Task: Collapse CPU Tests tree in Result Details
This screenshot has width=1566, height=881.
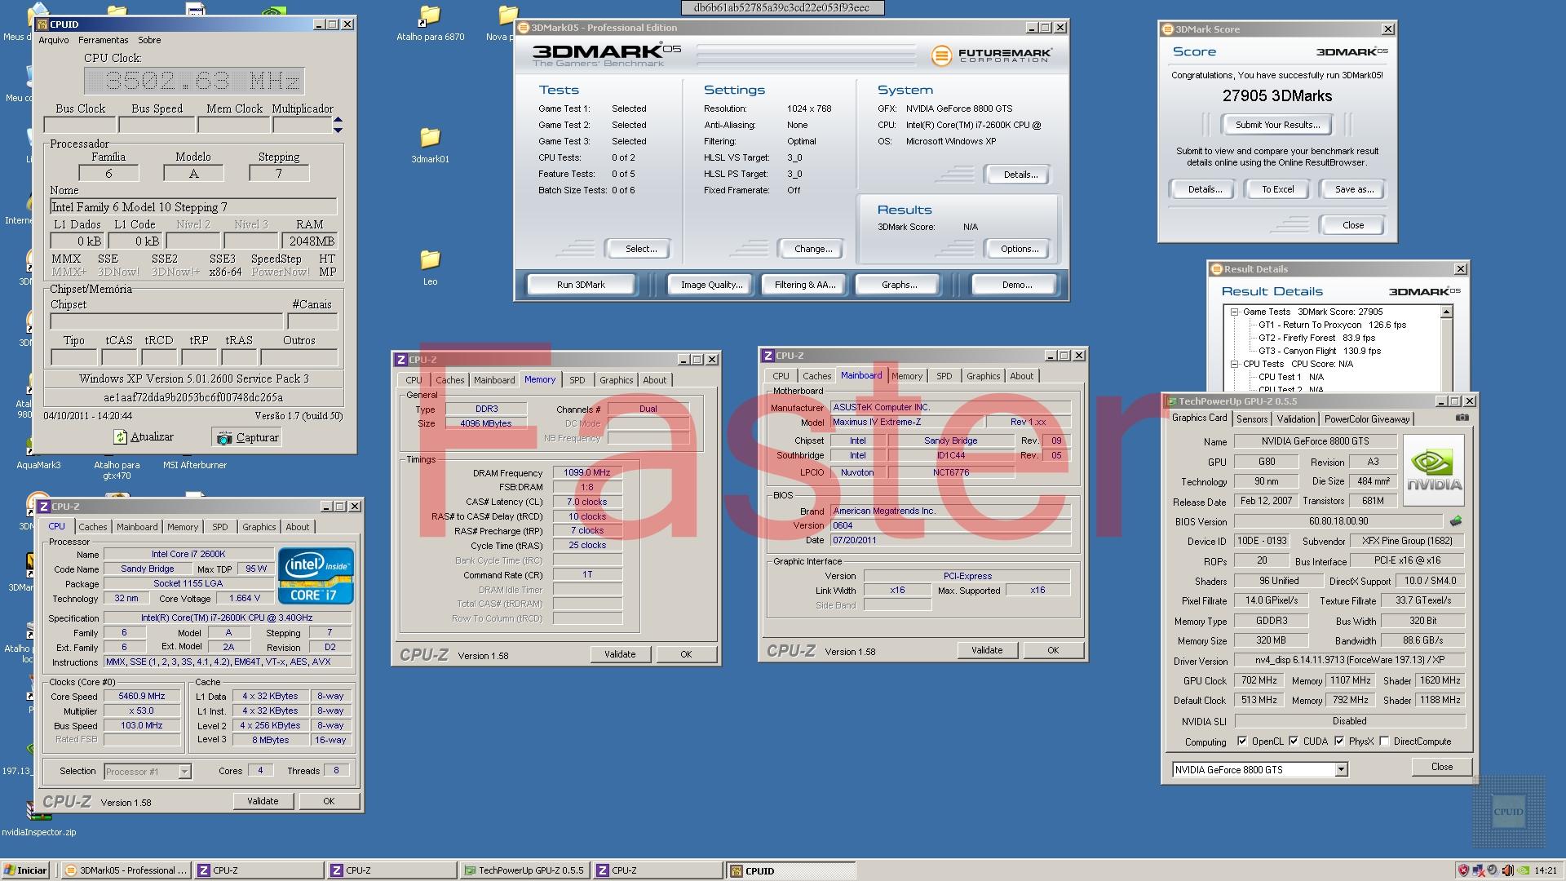Action: pyautogui.click(x=1234, y=364)
